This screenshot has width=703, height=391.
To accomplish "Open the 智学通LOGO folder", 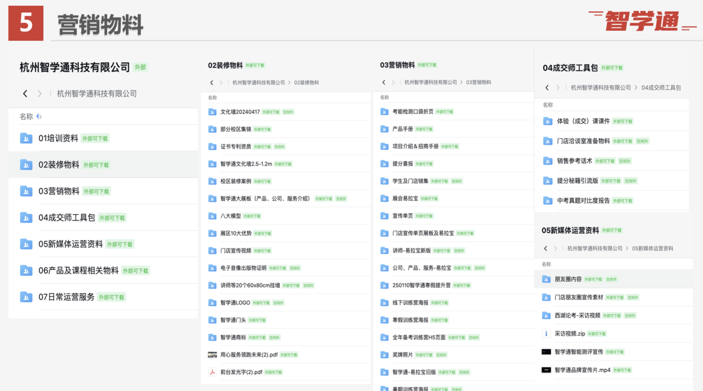I will coord(235,303).
